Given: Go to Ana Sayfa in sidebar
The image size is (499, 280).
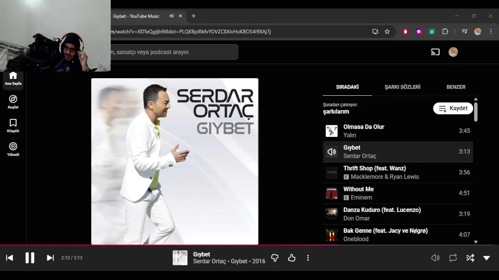Looking at the screenshot, I should (13, 79).
